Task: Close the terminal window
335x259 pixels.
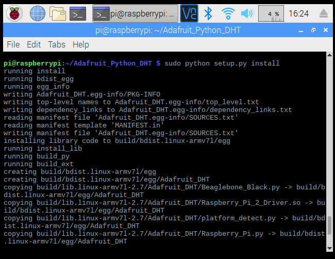Action: [x=326, y=30]
